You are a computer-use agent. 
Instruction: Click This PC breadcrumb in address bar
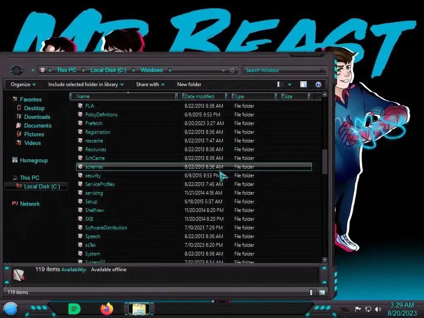(x=67, y=70)
